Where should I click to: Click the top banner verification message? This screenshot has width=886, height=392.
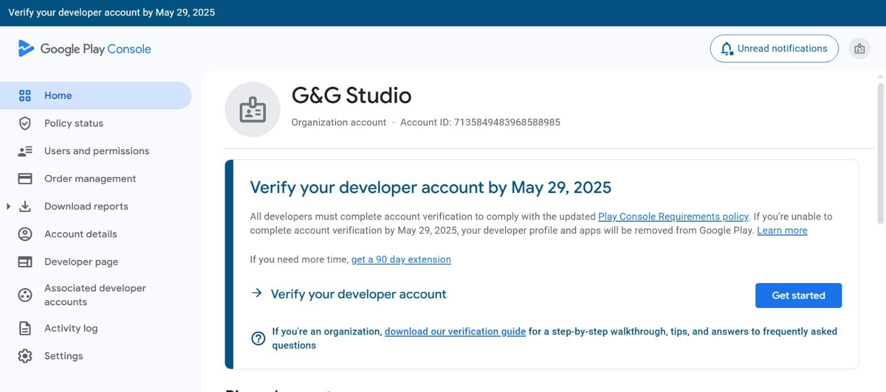coord(112,13)
